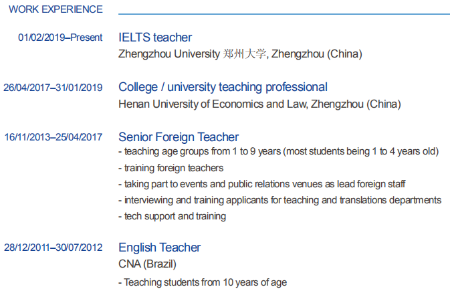Select the English Teacher job title
Screen dimensions: 450x291
click(159, 248)
